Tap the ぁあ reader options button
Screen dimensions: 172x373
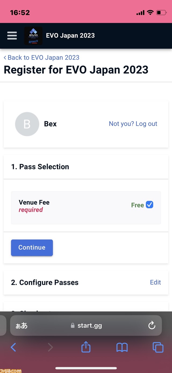click(21, 326)
